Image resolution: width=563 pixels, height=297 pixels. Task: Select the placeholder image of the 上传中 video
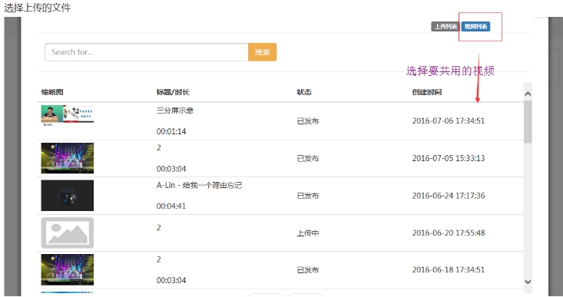click(68, 233)
